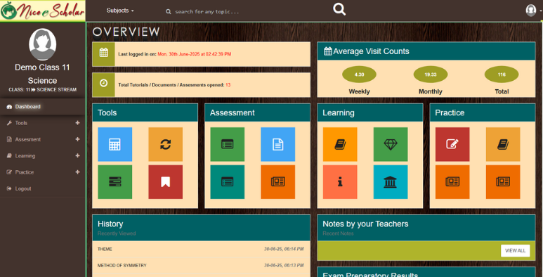Open the green stacked-server tile in Tools

pos(115,182)
